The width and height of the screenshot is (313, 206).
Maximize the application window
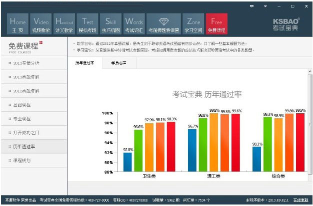click(x=292, y=6)
